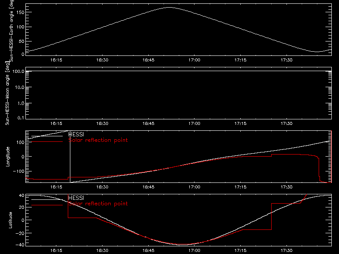
Task: Click 0.1 tick on Moon angle axis
Action: 21,118
